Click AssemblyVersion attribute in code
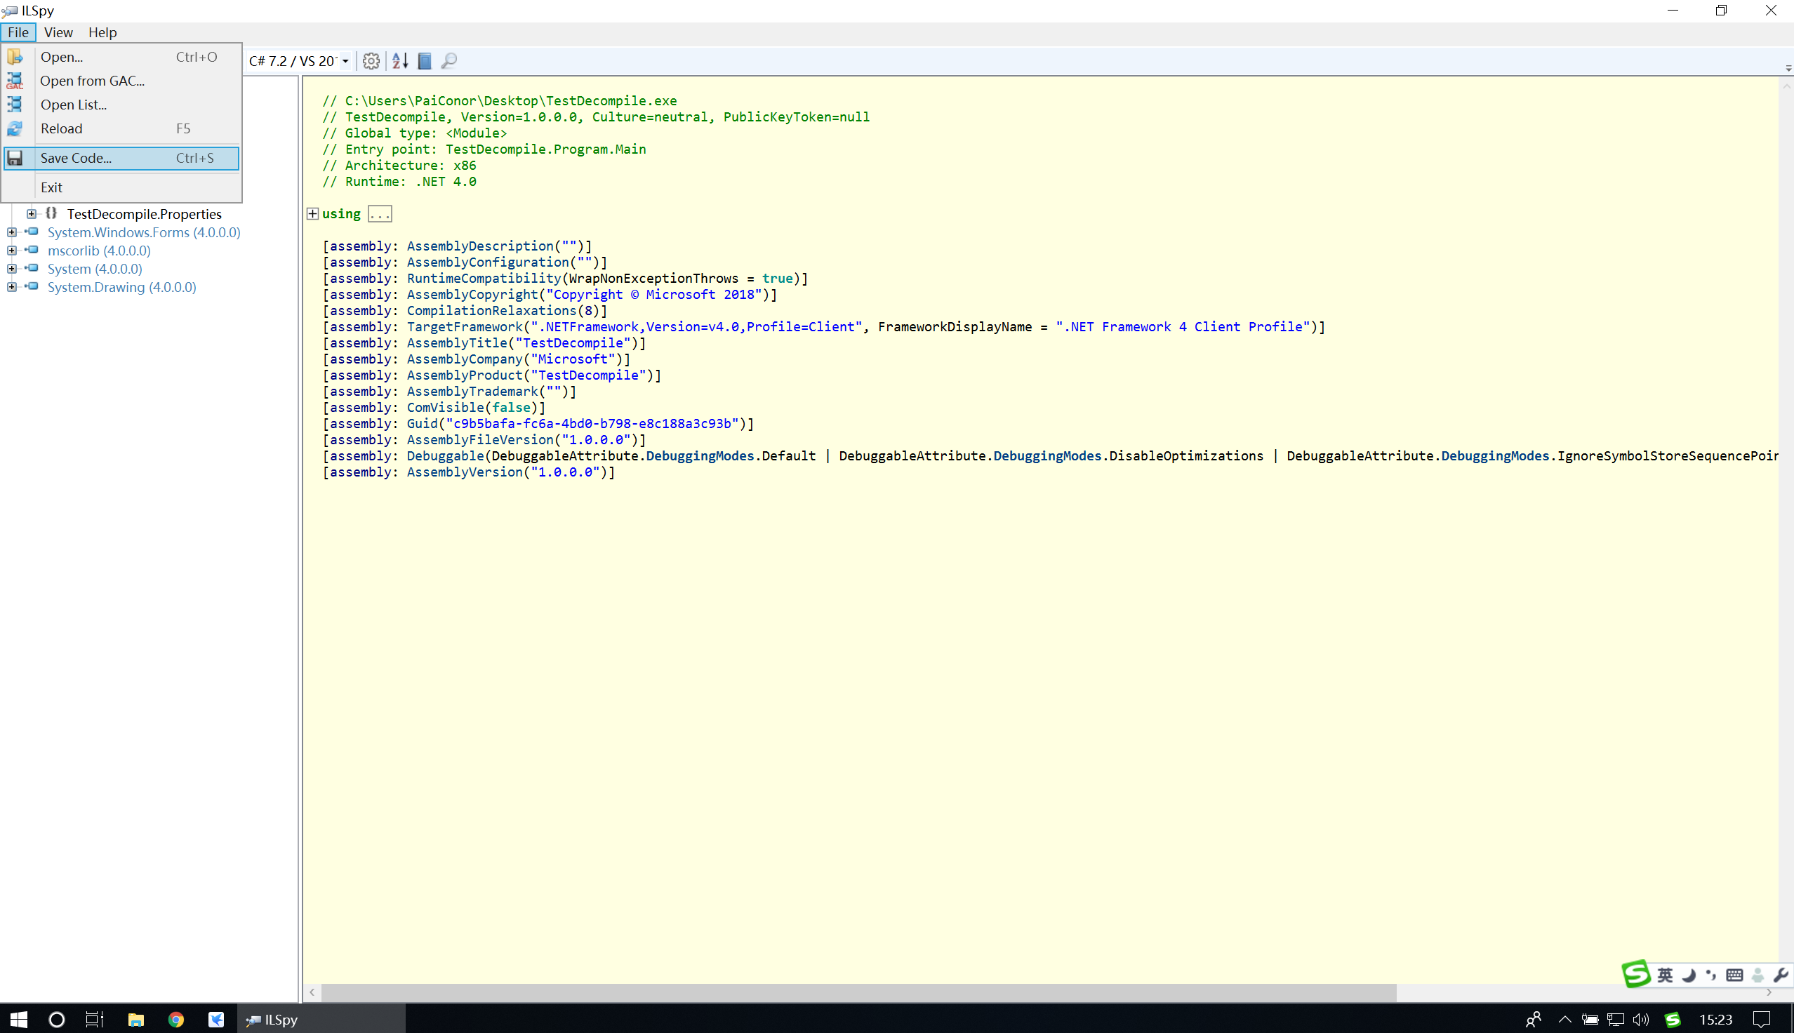The image size is (1794, 1033). 465,472
